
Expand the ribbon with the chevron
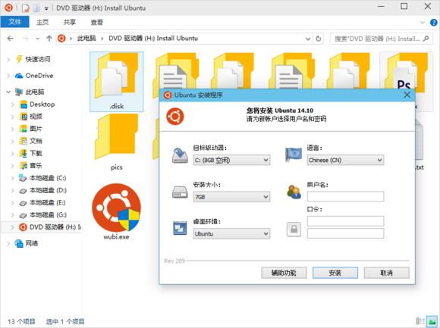[422, 23]
